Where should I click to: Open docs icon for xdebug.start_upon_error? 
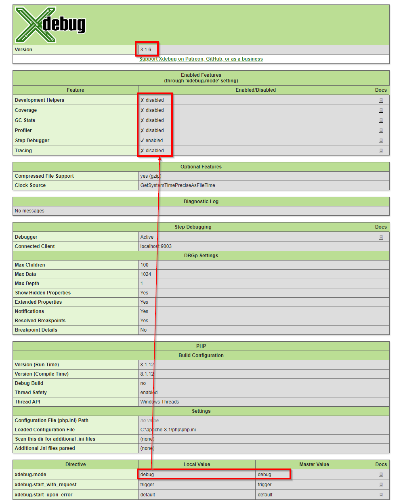(381, 495)
